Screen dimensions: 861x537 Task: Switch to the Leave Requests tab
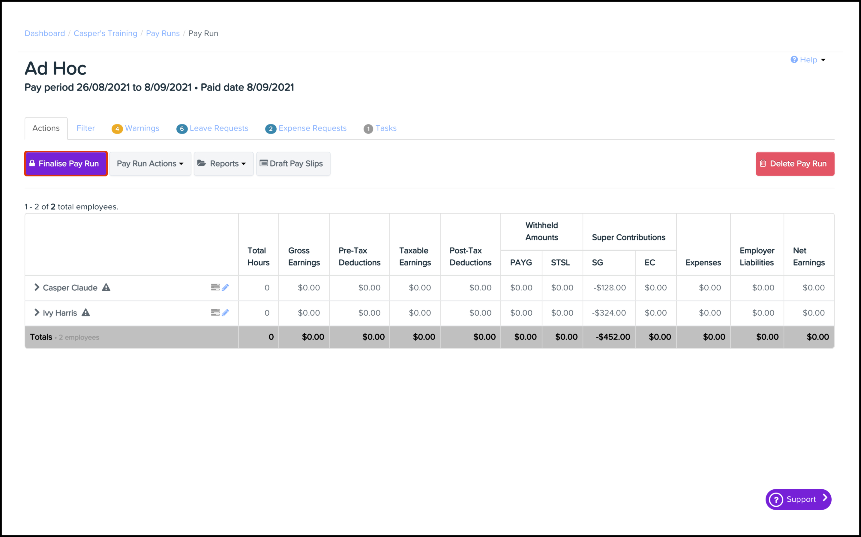218,128
